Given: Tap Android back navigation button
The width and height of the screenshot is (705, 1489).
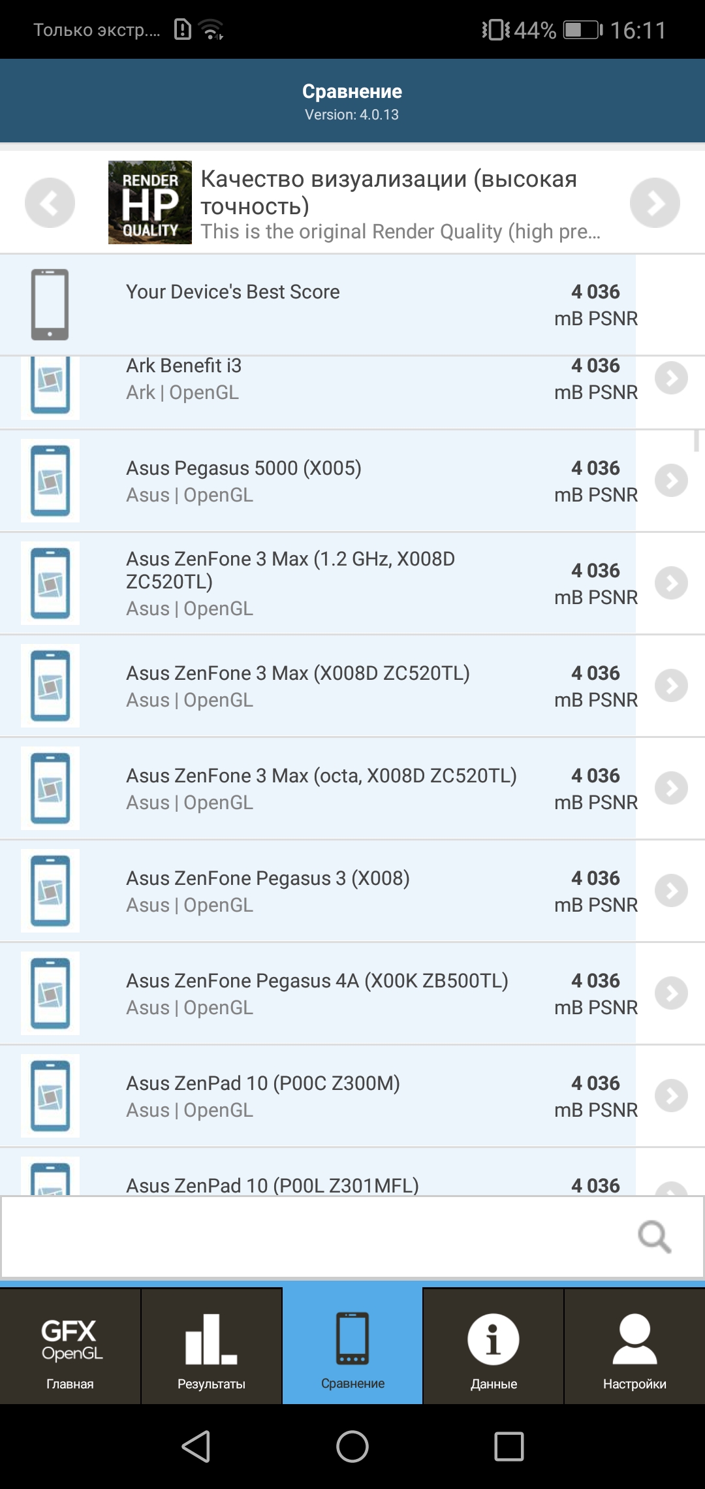Looking at the screenshot, I should (x=196, y=1446).
